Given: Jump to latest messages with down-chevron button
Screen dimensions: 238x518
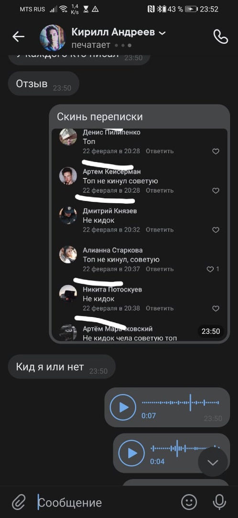Looking at the screenshot, I should pos(213,462).
